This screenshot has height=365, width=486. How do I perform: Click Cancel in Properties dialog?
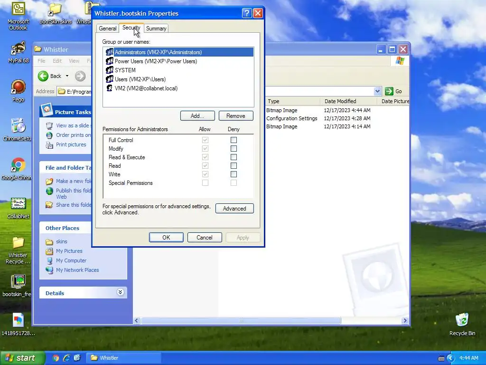coord(205,238)
